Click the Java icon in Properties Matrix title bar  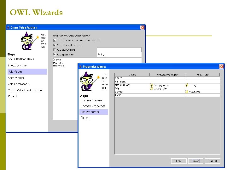pyautogui.click(x=80, y=66)
